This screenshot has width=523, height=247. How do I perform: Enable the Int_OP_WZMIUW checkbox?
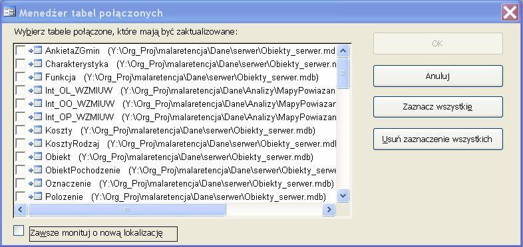[x=21, y=117]
